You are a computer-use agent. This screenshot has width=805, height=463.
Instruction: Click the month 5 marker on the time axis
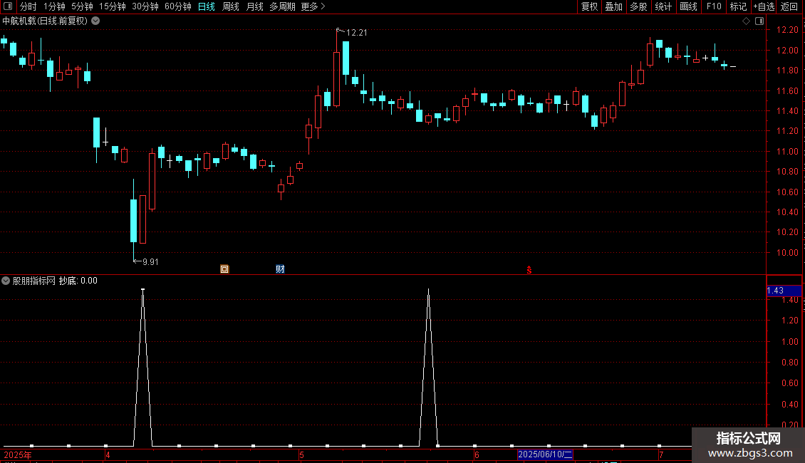(x=302, y=454)
